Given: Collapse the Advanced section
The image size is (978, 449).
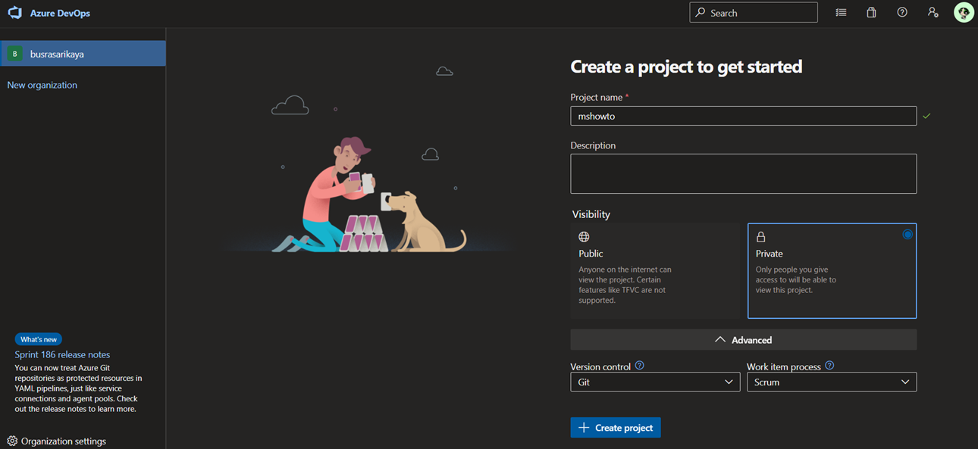Looking at the screenshot, I should 743,340.
